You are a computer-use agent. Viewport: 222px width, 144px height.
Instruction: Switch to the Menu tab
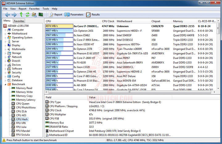(7, 21)
